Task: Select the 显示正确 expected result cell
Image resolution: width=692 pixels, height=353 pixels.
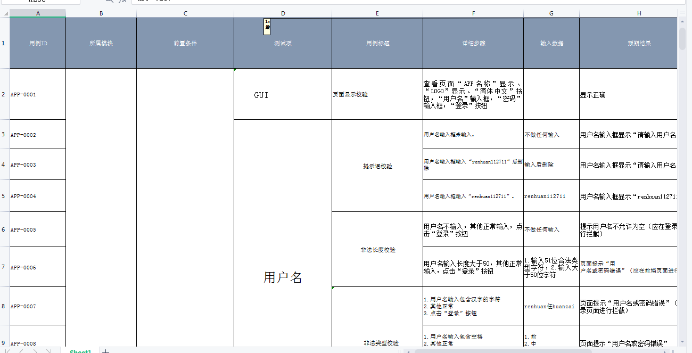Action: click(x=628, y=94)
